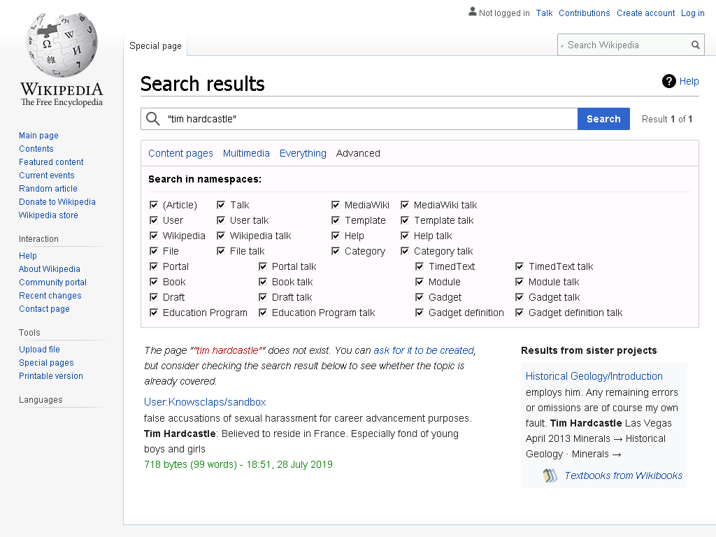
Task: Open Contents in the sidebar
Action: pos(36,149)
